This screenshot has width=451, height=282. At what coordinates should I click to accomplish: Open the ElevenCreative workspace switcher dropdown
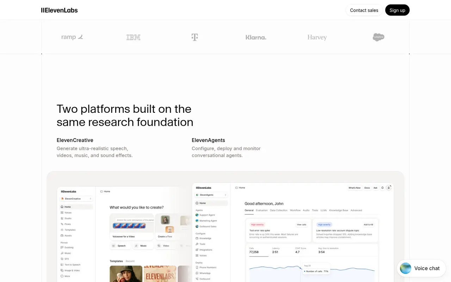coord(76,199)
